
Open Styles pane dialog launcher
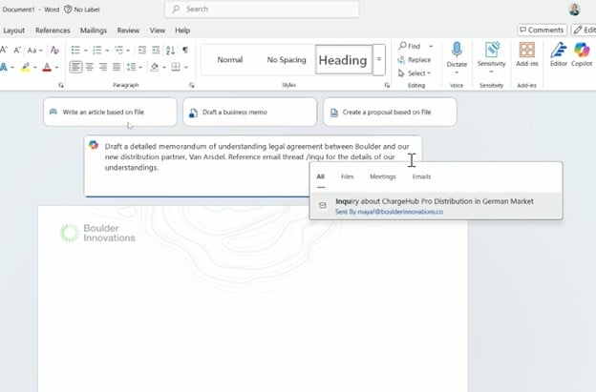(x=387, y=86)
